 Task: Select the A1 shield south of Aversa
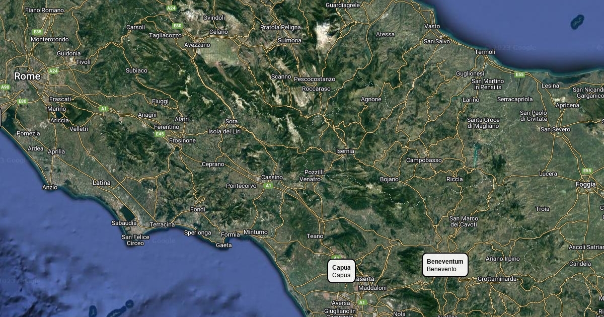pos(361,302)
